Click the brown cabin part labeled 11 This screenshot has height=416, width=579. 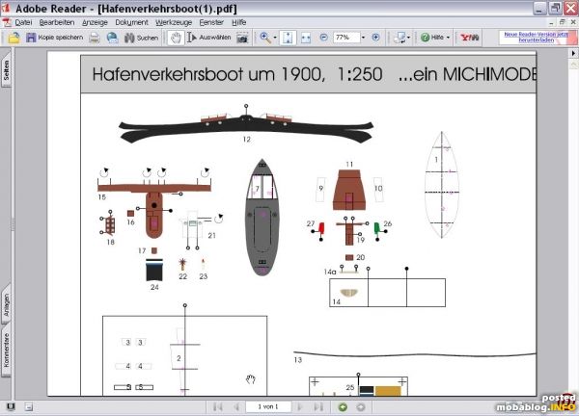pos(349,190)
